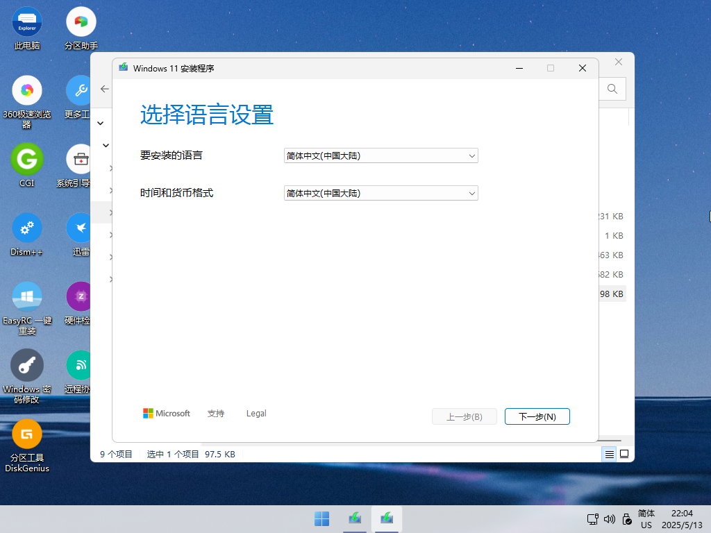This screenshot has height=533, width=711.
Task: Open the 分区助手 desktop icon
Action: pos(81,28)
